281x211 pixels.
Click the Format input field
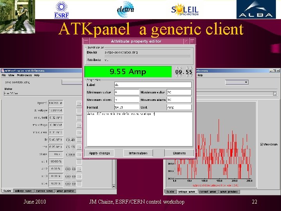point(127,107)
